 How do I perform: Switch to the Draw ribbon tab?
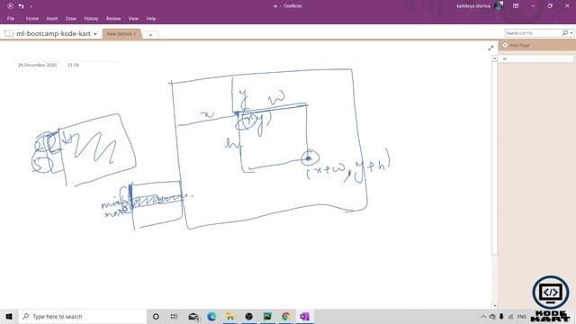pyautogui.click(x=70, y=18)
